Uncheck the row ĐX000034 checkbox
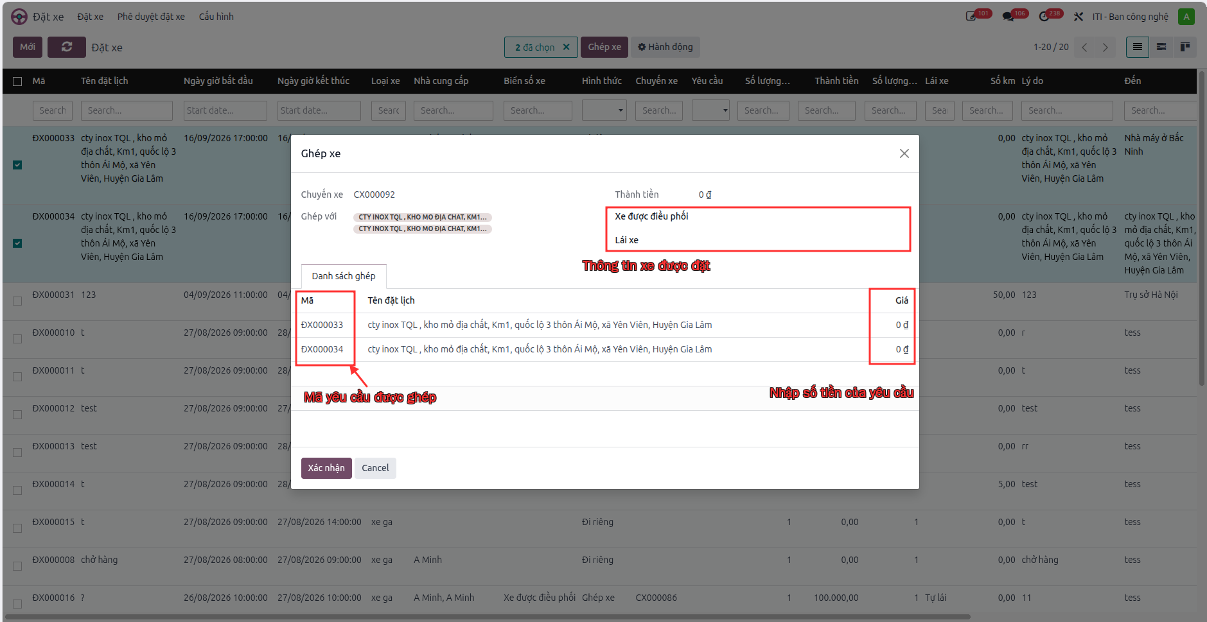 (x=17, y=243)
